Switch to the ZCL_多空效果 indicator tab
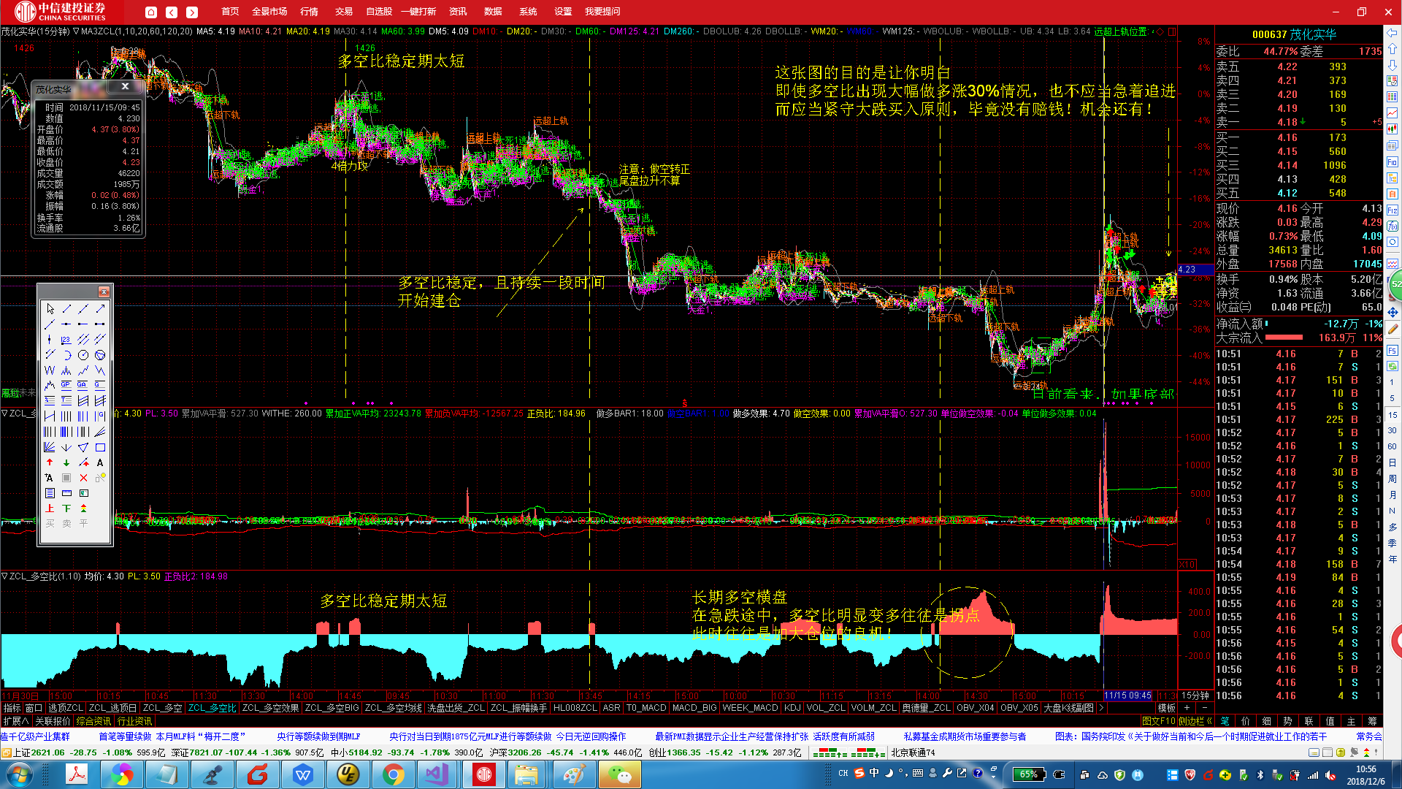1402x789 pixels. pyautogui.click(x=270, y=708)
